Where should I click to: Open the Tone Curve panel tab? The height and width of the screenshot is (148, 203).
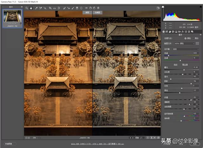click(167, 32)
